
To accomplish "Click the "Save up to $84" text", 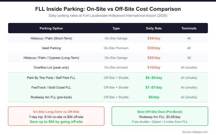I will 56,122.
